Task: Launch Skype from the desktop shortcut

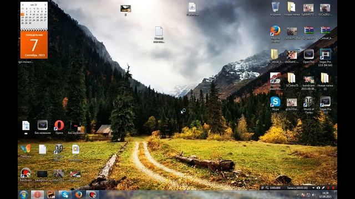Action: pyautogui.click(x=275, y=102)
